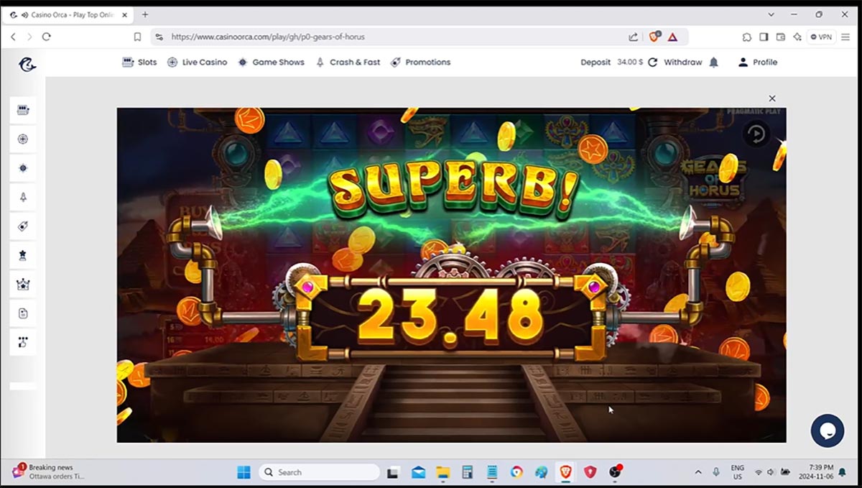Open the Live Casino section
862x488 pixels.
coord(197,63)
